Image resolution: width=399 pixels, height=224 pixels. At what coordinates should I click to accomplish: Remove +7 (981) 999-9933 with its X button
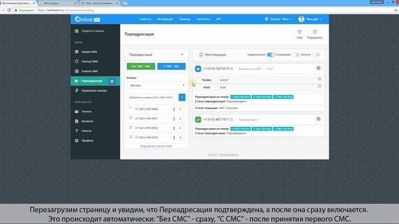[180, 138]
